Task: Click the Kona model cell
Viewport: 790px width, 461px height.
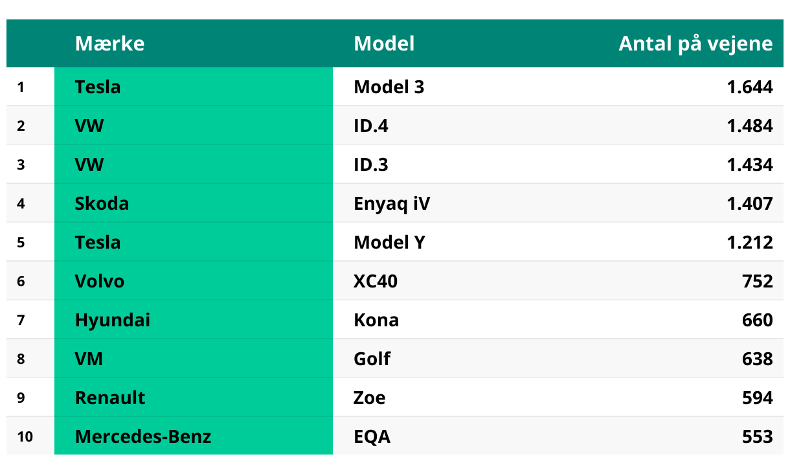Action: pyautogui.click(x=376, y=320)
